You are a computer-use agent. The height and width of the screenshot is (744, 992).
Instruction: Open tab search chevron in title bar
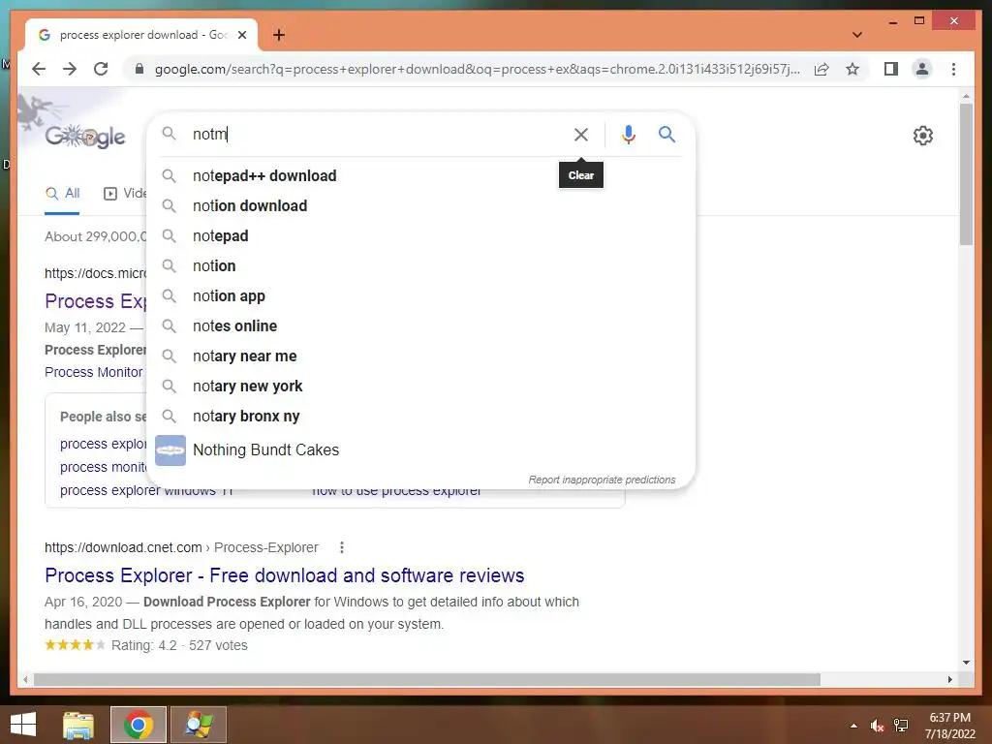point(856,35)
